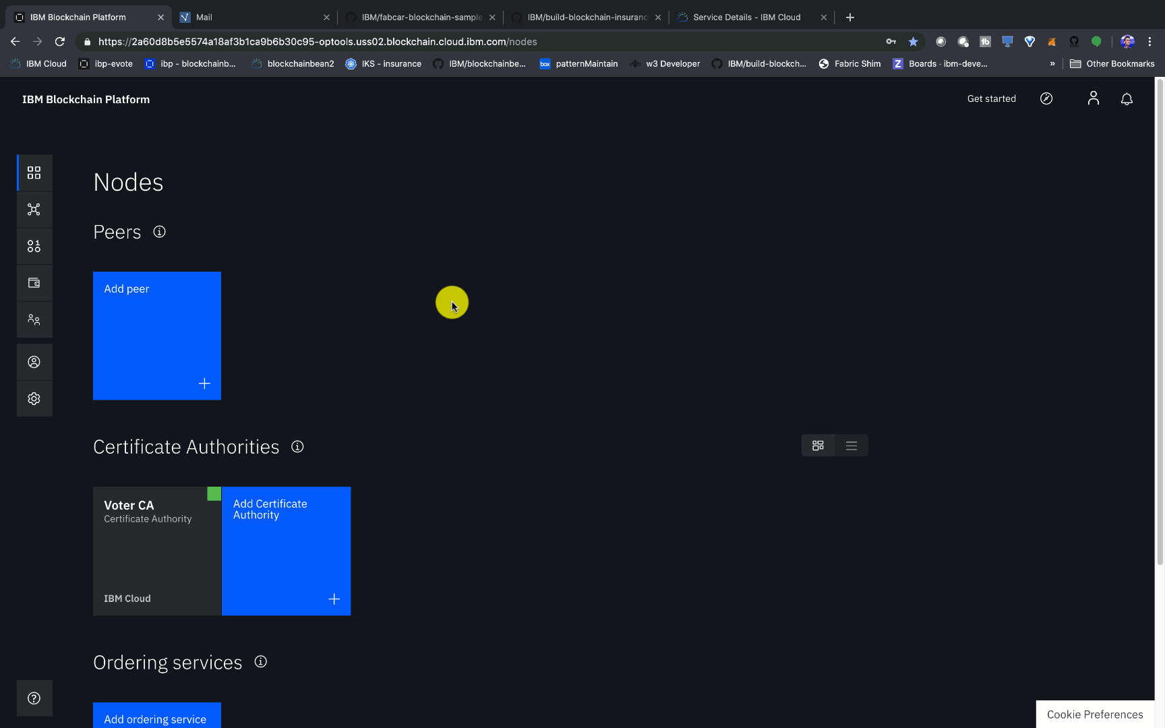Viewport: 1165px width, 728px height.
Task: Open the Wallet sidebar icon
Action: point(34,283)
